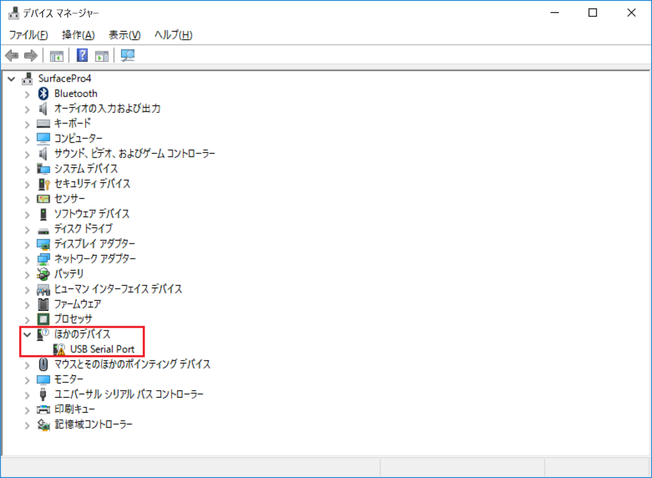The width and height of the screenshot is (652, 478).
Task: Select the SurfacePro4 computer name
Action: pos(64,78)
